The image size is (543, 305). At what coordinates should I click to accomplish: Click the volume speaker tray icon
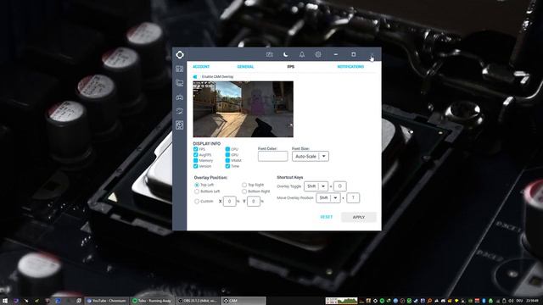[511, 301]
